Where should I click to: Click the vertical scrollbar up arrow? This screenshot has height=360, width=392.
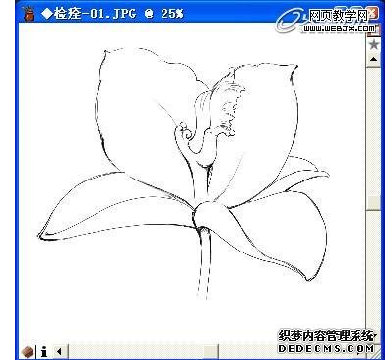374,59
